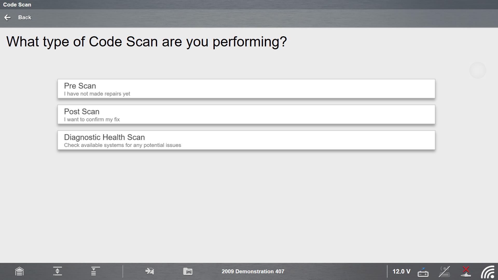Go to home garage icon
Screen dimensions: 498x280
tap(19, 271)
